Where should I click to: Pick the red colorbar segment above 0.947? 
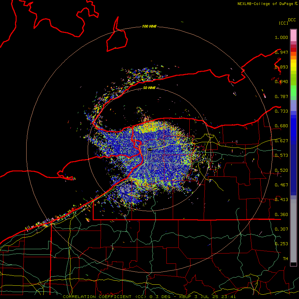tap(293, 50)
